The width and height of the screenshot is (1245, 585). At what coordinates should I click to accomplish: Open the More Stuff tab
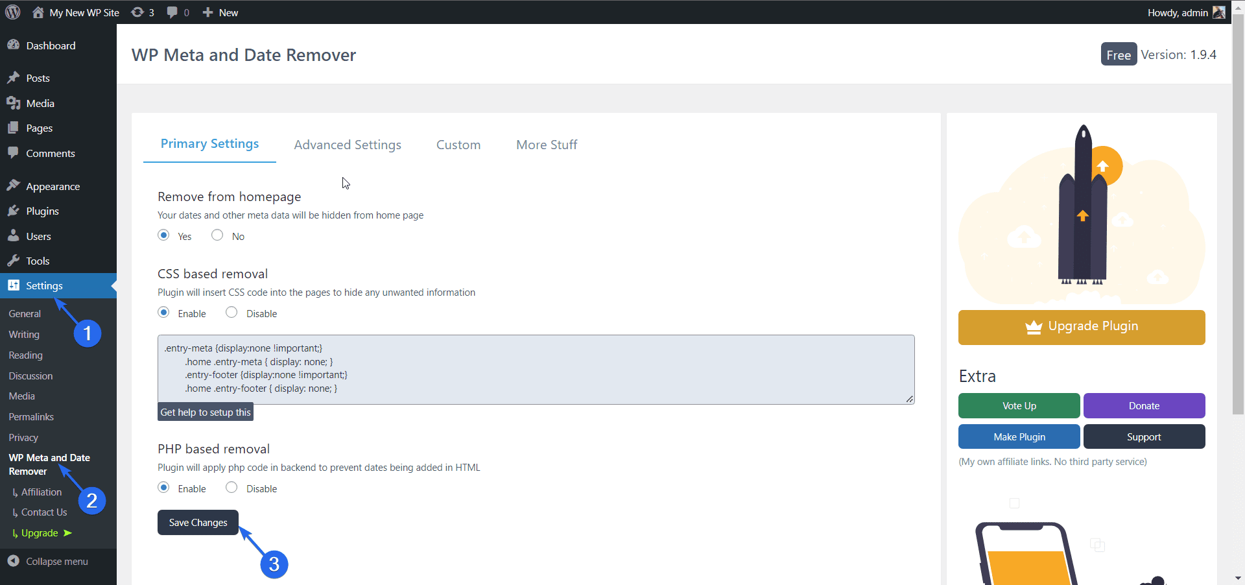tap(547, 145)
